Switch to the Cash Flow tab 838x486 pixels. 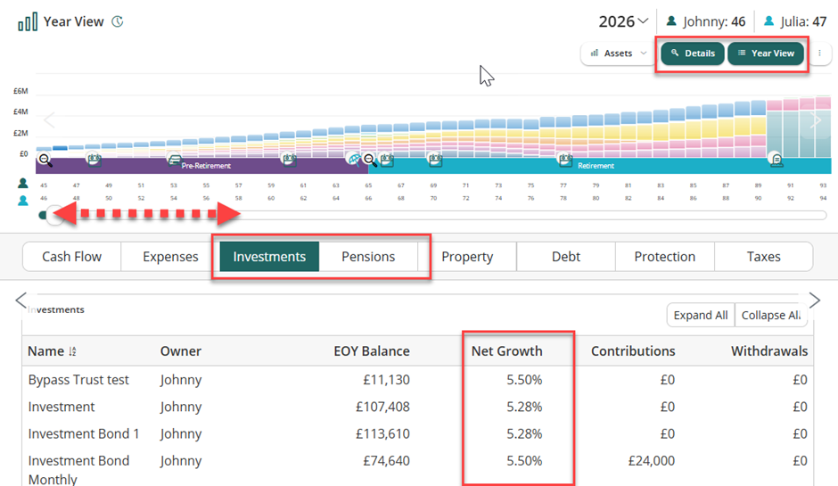coord(72,257)
